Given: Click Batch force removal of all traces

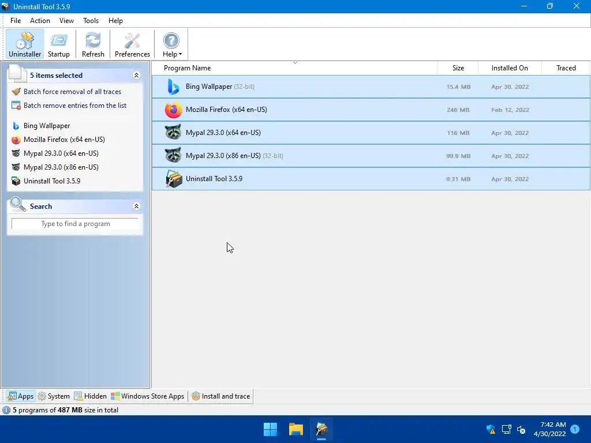Looking at the screenshot, I should pyautogui.click(x=72, y=92).
